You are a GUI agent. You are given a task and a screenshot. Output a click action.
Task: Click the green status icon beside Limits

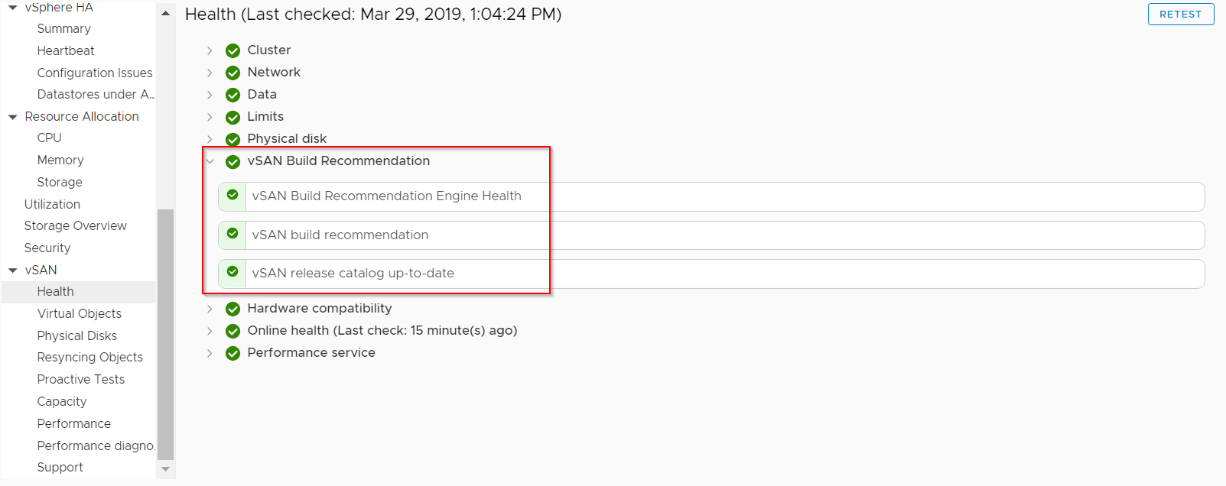pyautogui.click(x=233, y=117)
